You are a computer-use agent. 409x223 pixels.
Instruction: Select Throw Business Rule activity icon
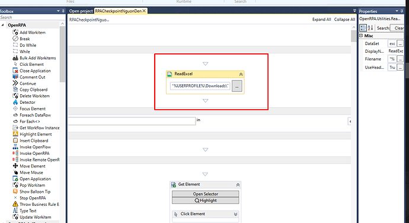(15, 204)
